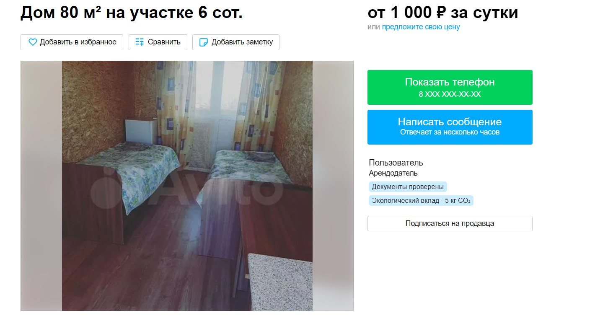The image size is (595, 321).
Task: Click the 'Документы проверены' badge
Action: (408, 187)
